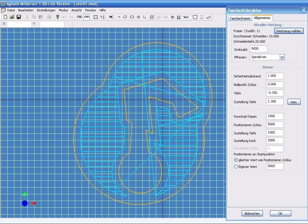Expand the MParam 'Spindel ein' dropdown
The image size is (308, 224).
tap(282, 57)
